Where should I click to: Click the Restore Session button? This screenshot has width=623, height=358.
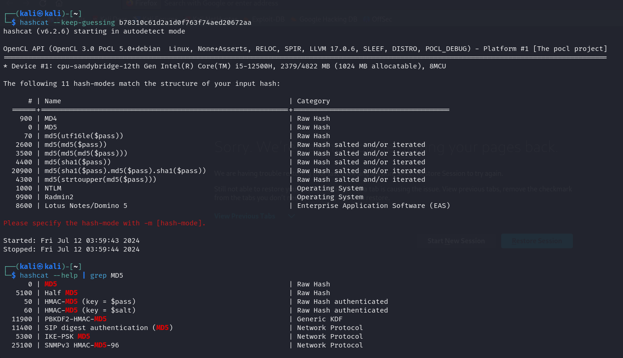pos(537,241)
